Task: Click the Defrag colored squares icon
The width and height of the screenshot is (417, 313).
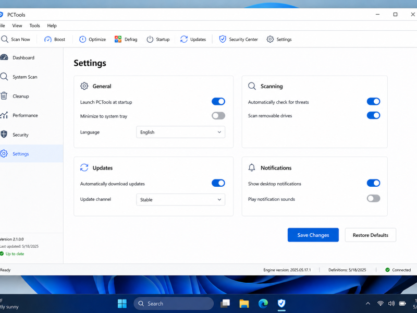Action: pos(118,40)
